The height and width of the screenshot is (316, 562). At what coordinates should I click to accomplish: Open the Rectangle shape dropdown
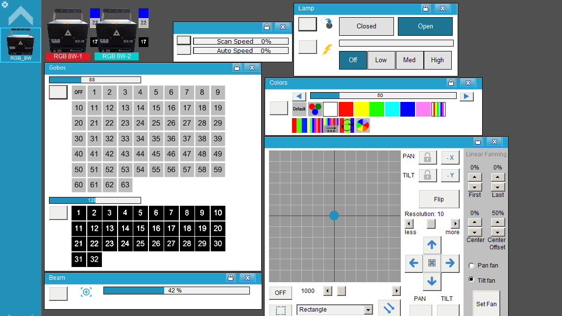(368, 310)
